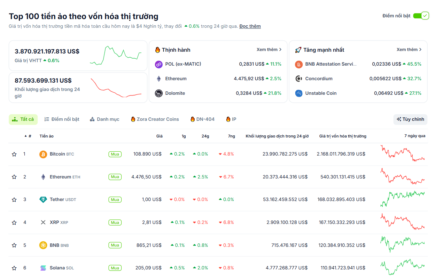Click the fire icon next to DN-404

coord(193,119)
